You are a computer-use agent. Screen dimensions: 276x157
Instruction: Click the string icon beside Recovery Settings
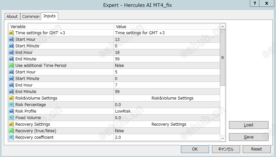click(x=11, y=124)
